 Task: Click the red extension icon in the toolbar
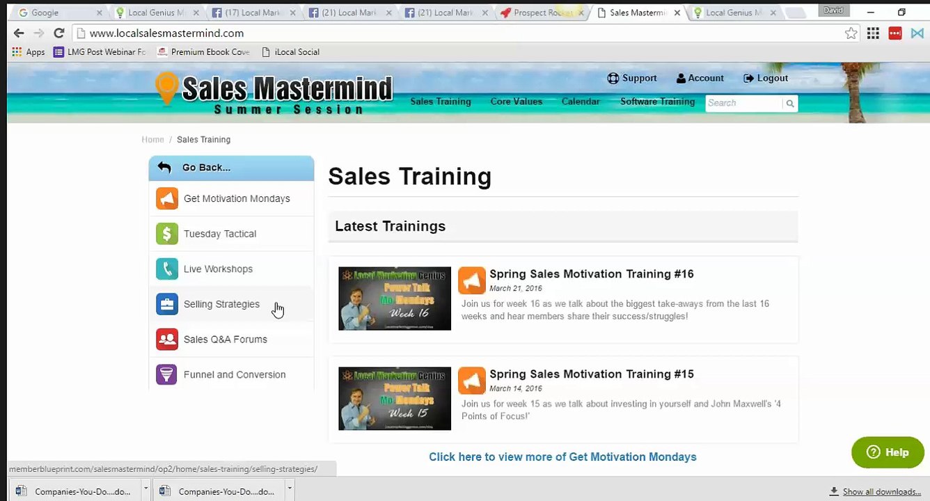point(895,33)
